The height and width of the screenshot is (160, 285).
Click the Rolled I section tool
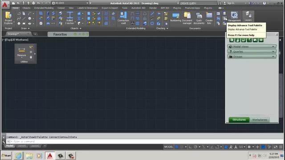point(69,18)
